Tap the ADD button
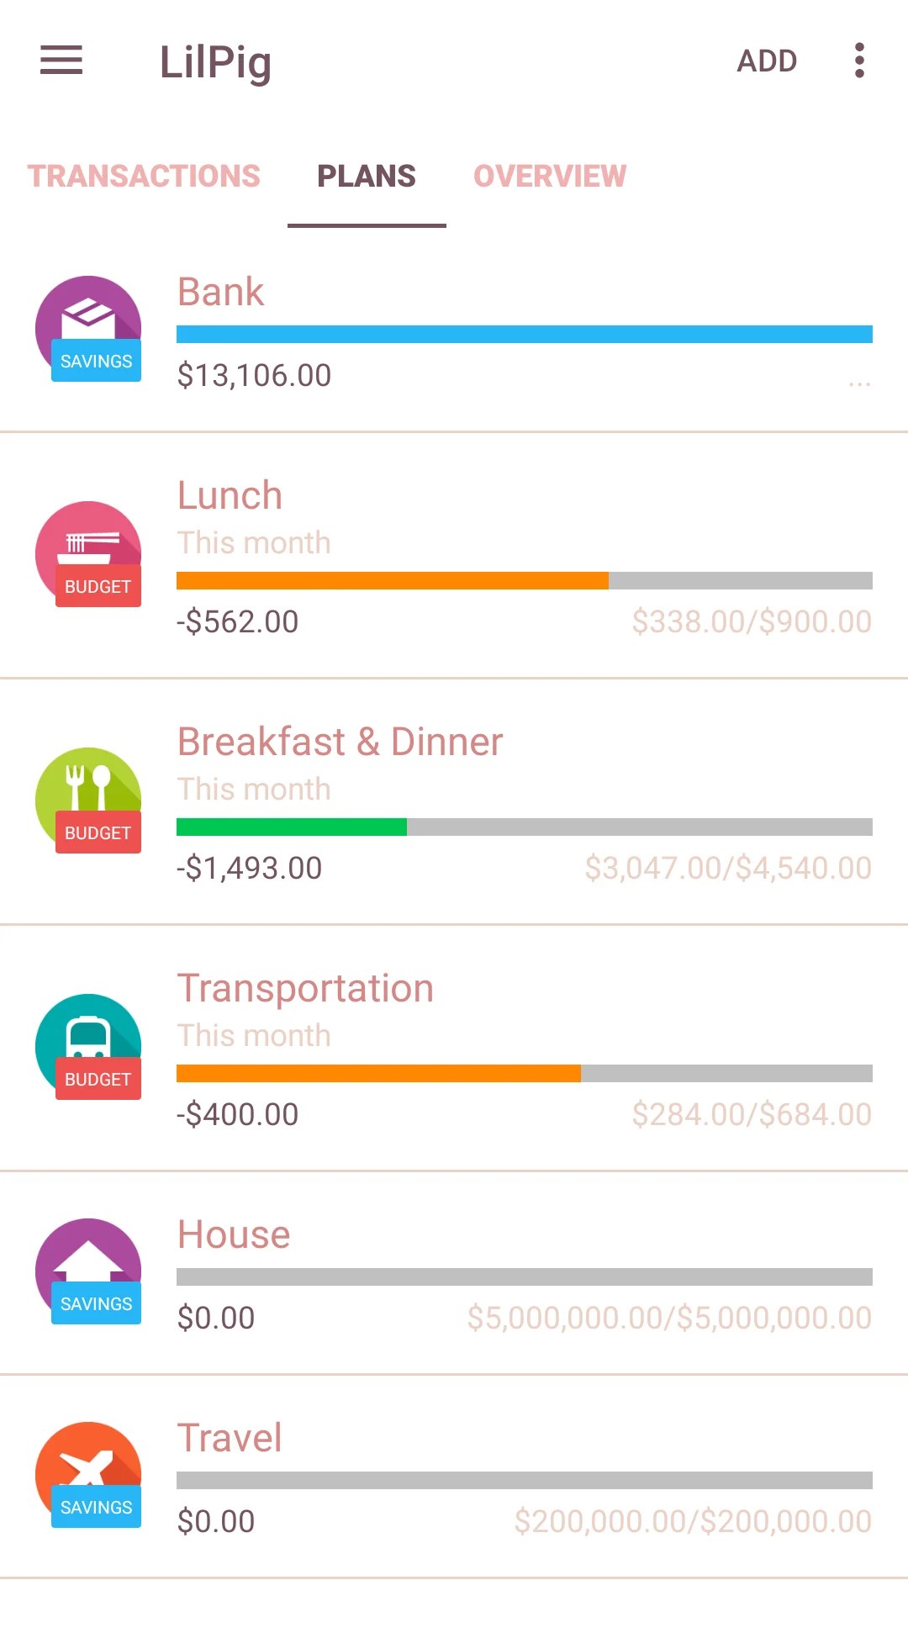This screenshot has height=1633, width=908. [767, 61]
